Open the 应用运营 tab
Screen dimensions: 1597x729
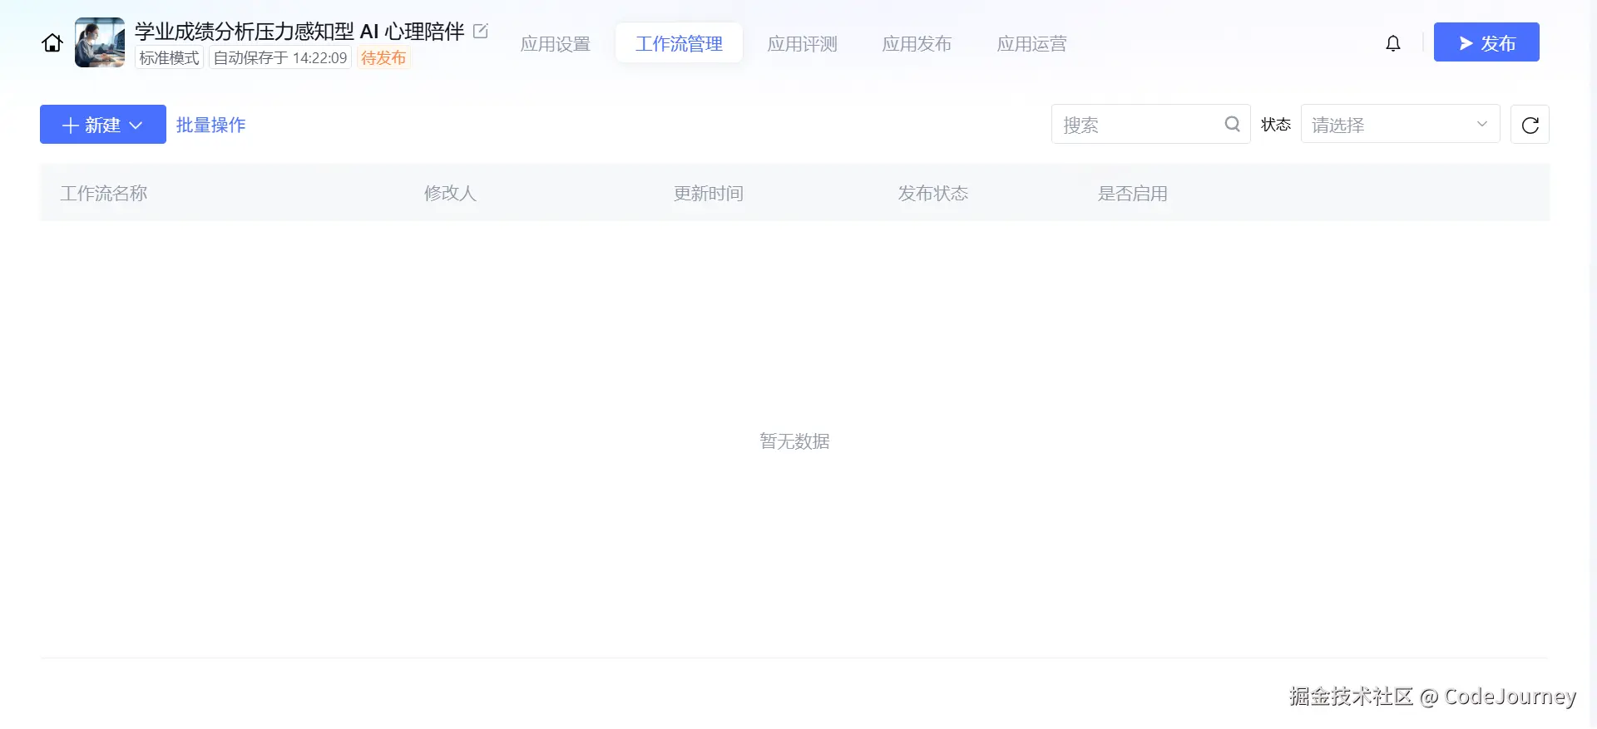pos(1032,43)
